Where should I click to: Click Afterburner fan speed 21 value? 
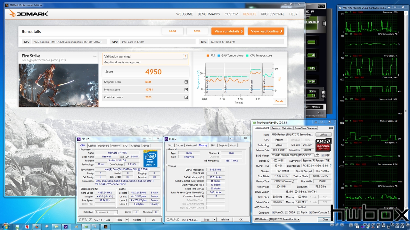coord(312,96)
